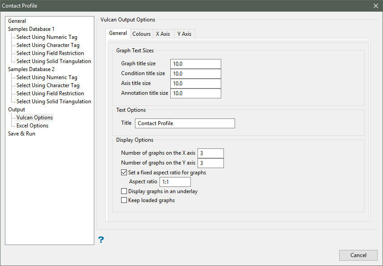Screen dimensions: 383x266
Task: Open the Save & Run page
Action: click(21, 134)
